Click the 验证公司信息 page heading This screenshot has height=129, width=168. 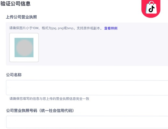(x=16, y=4)
